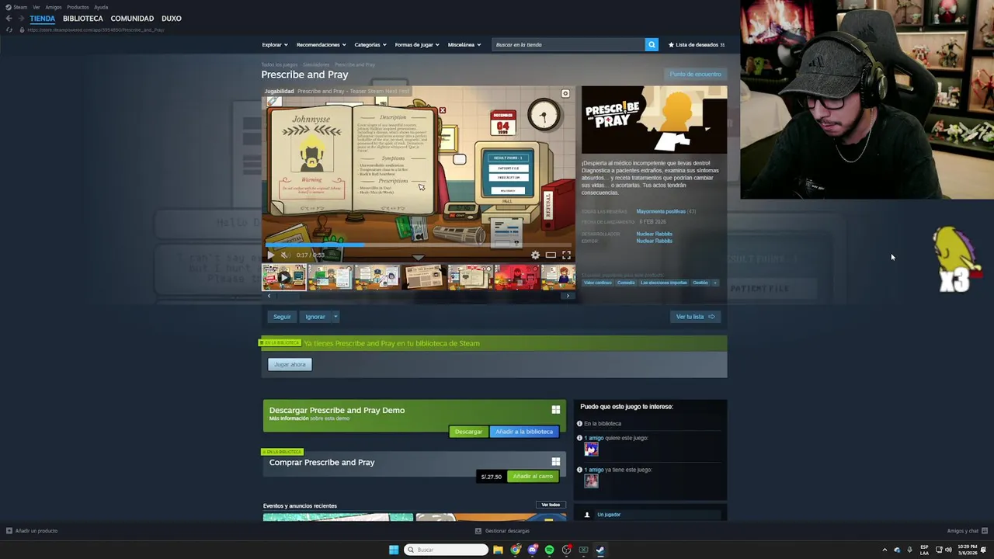Screen dimensions: 994x559
Task: Select the first trailer thumbnail with the play icon
Action: [x=284, y=277]
